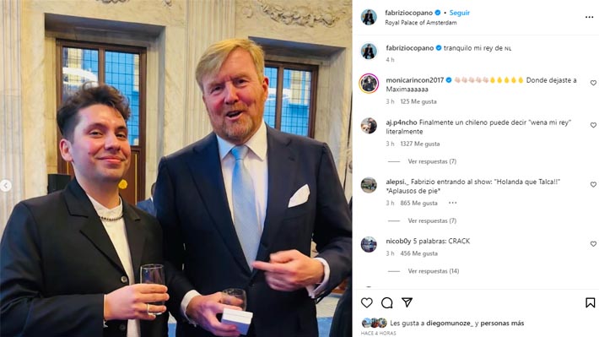
Task: Like aj.p4ncho's comment
Action: 593,125
